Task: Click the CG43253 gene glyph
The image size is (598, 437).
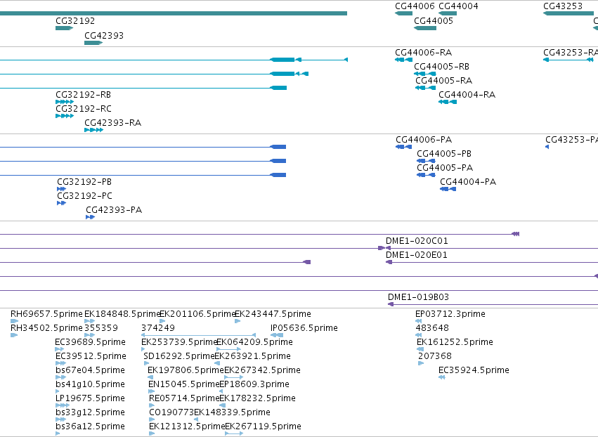Action: click(x=568, y=13)
